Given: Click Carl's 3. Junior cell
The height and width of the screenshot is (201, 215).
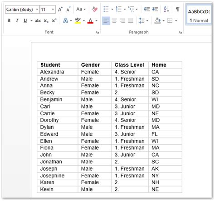Looking at the screenshot, I should (130, 107).
